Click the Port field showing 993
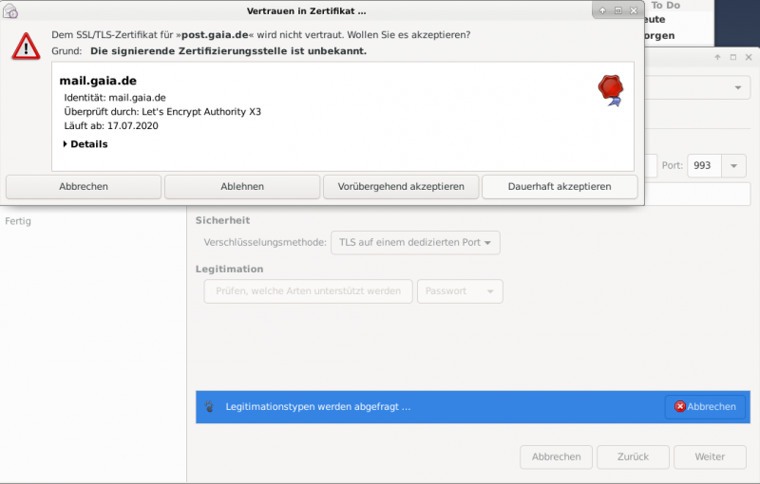This screenshot has height=484, width=760. [704, 165]
